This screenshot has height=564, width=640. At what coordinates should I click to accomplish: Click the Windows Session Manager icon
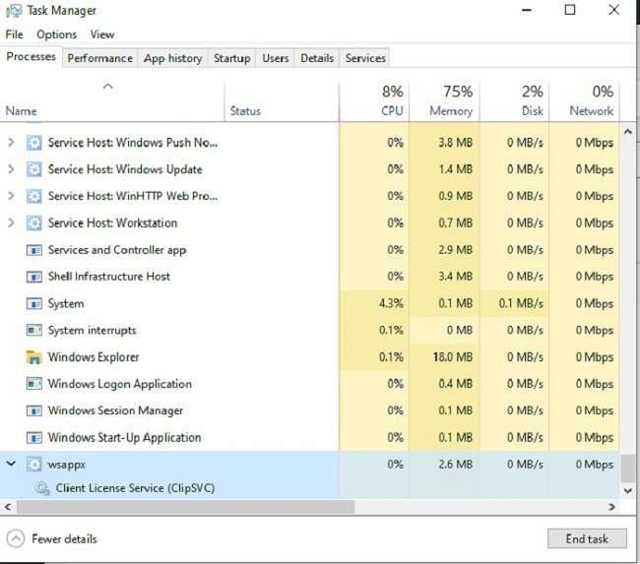[33, 410]
